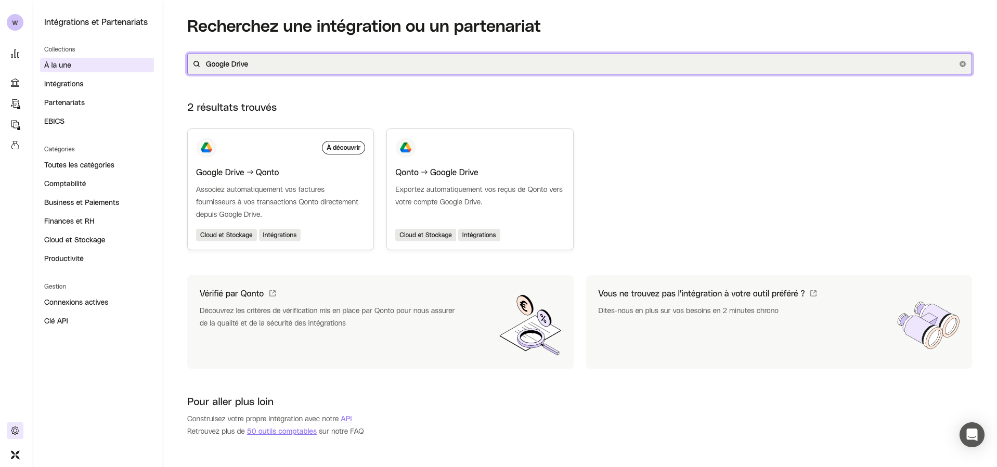Follow the 50 outils comptables link
The height and width of the screenshot is (467, 997).
click(x=282, y=431)
